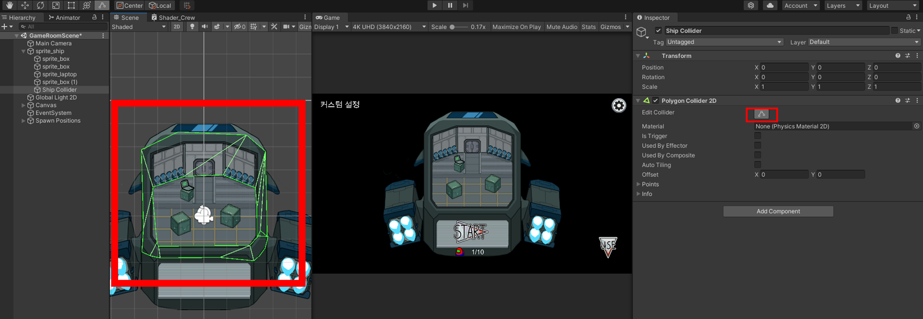Enable the Static checkbox
The image size is (923, 319).
coord(894,30)
